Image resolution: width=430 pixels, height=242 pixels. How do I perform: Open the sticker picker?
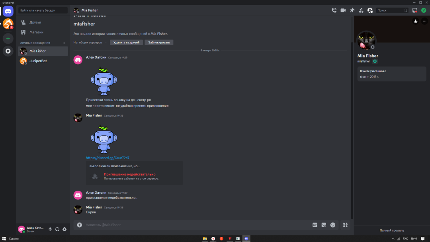point(324,225)
